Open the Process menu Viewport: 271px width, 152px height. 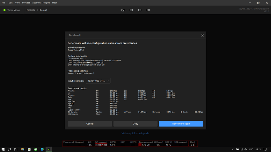(x=26, y=3)
